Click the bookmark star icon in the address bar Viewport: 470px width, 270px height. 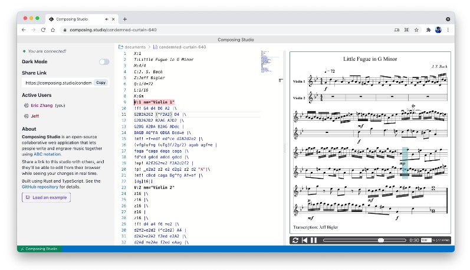[416, 30]
